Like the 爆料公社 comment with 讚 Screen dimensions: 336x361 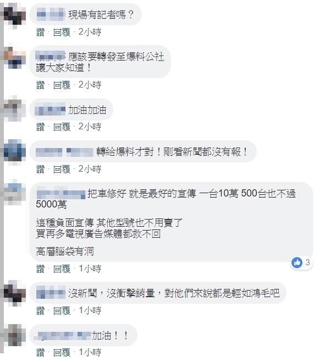pyautogui.click(x=40, y=85)
